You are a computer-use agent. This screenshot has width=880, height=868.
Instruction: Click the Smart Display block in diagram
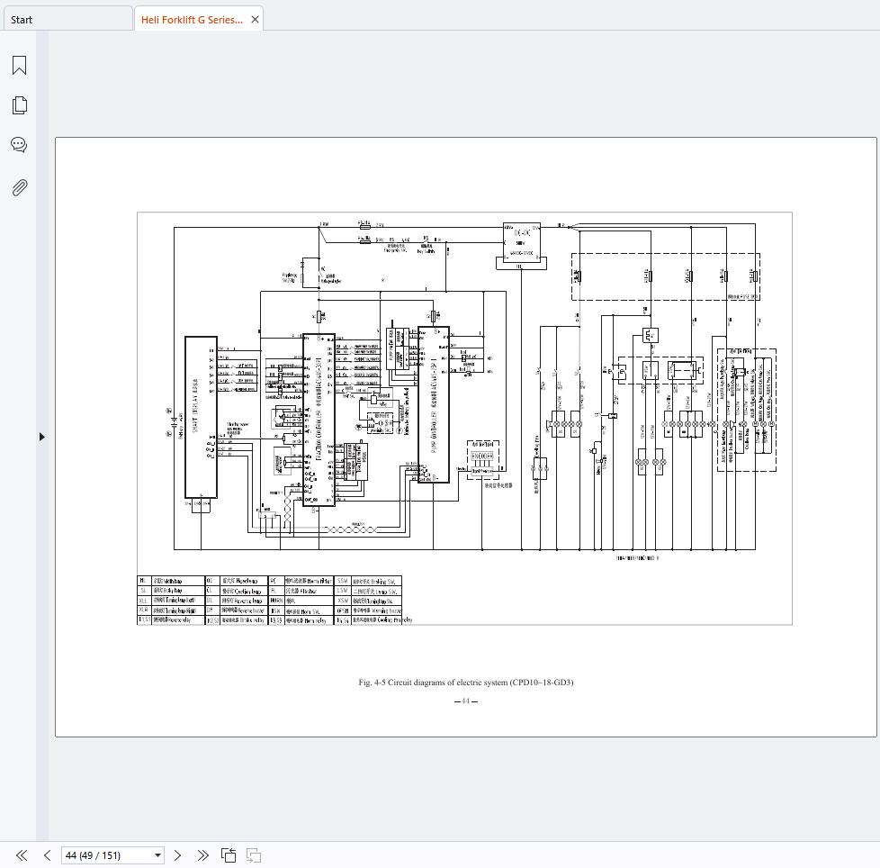(200, 417)
